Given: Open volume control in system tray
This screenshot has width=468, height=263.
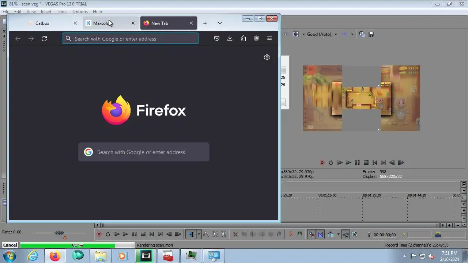Looking at the screenshot, I should click(431, 256).
